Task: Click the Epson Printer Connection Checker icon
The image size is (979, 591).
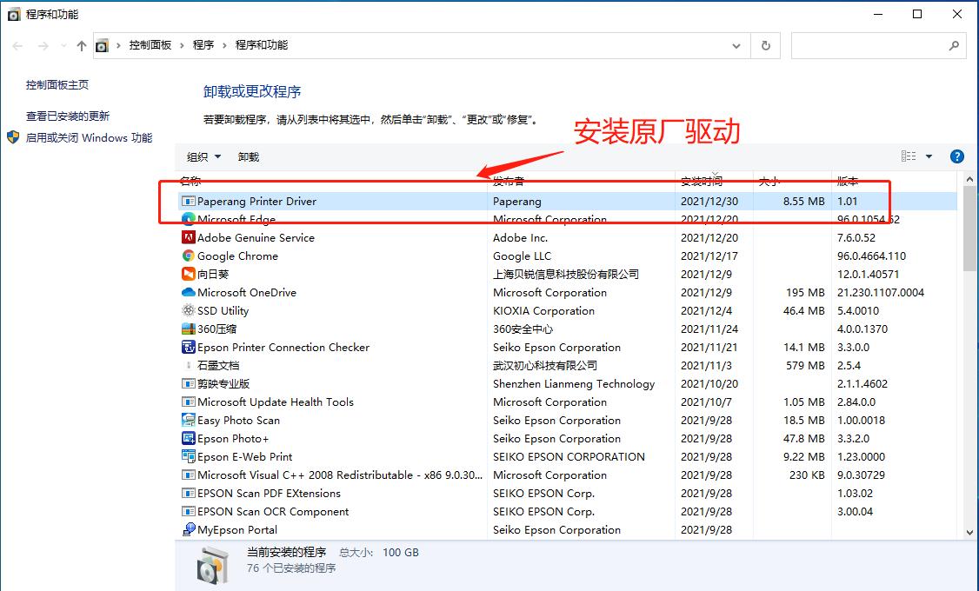Action: point(186,347)
